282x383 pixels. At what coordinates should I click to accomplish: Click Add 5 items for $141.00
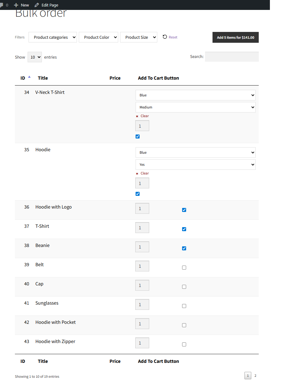coord(235,37)
